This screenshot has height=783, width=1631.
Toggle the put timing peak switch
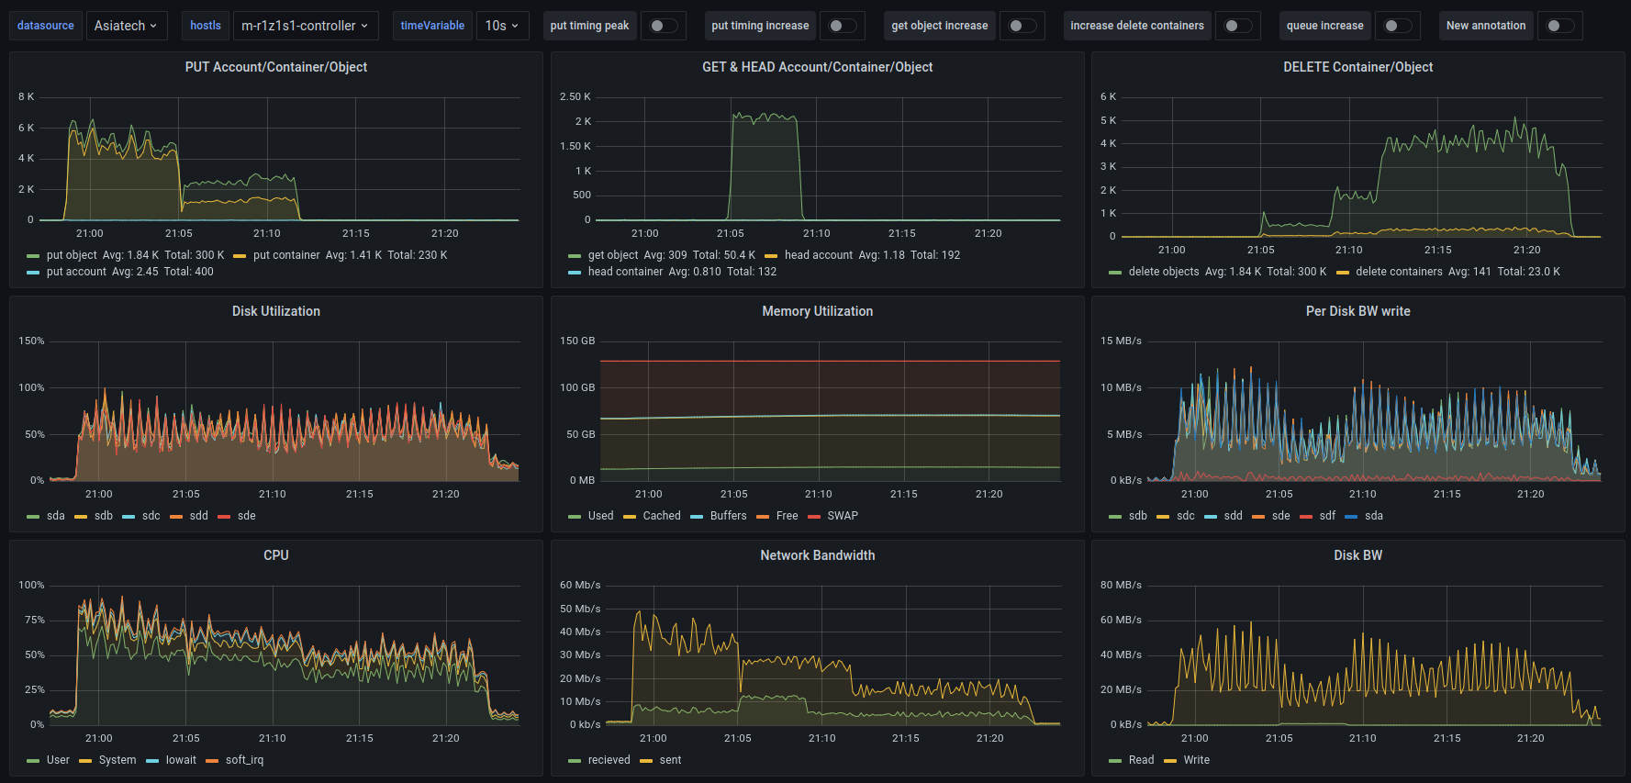point(663,26)
